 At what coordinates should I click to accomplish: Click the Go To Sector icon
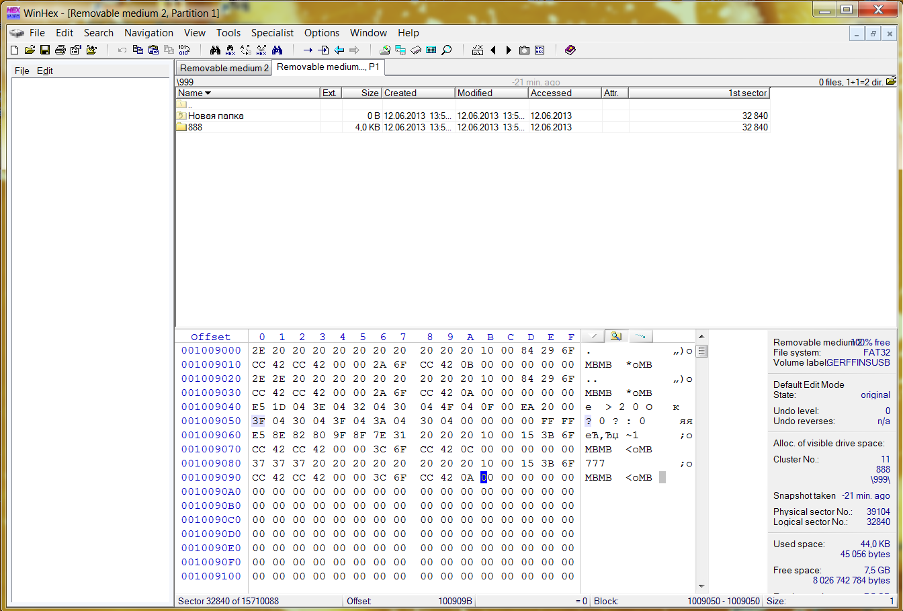coord(323,50)
